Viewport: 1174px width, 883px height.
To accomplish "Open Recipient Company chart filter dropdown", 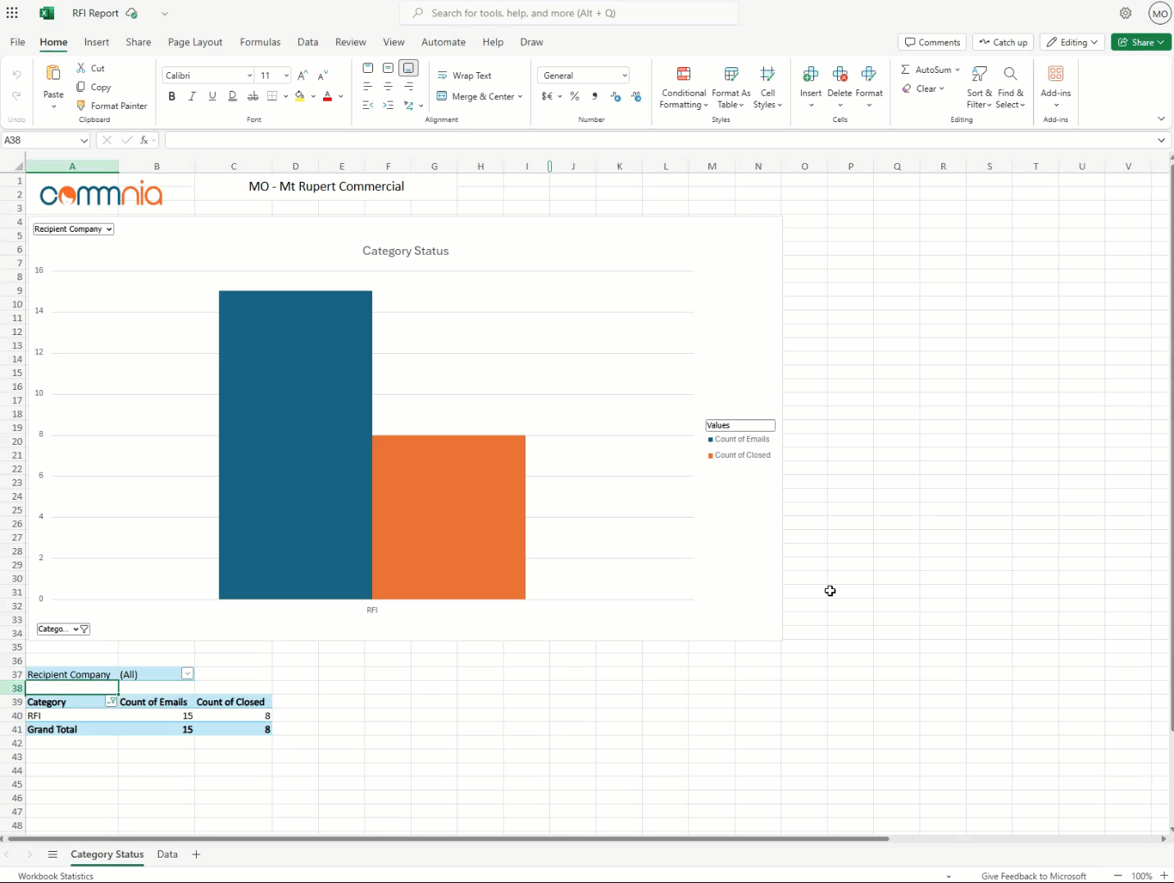I will 73,229.
